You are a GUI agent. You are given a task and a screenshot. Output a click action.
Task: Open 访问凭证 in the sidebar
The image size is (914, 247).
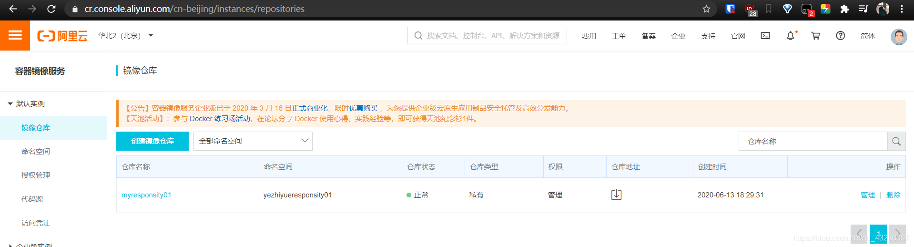coord(36,223)
